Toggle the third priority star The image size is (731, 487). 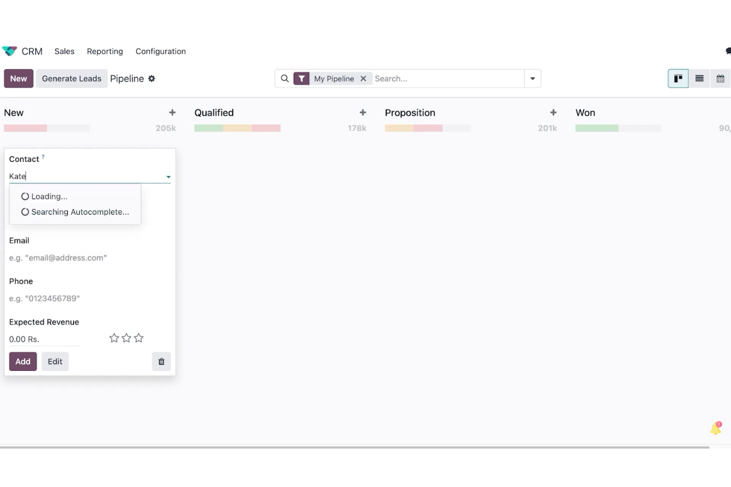click(139, 337)
